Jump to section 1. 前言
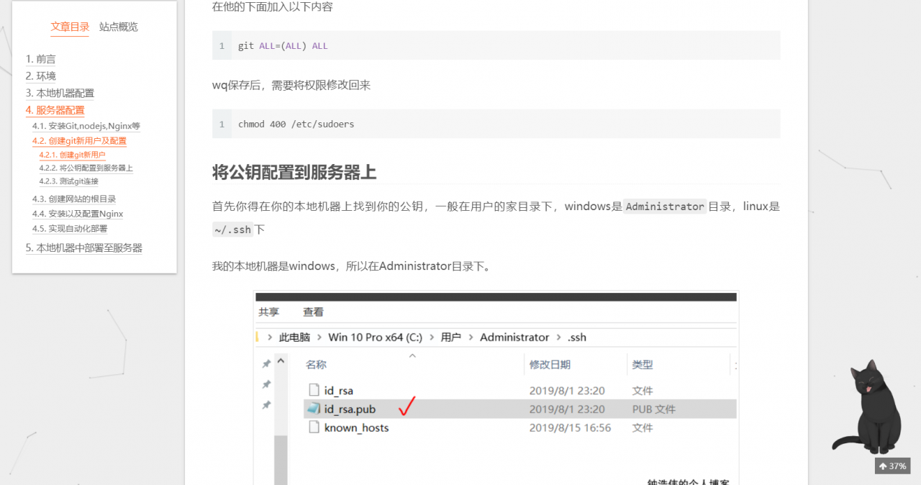The image size is (921, 485). pos(40,59)
